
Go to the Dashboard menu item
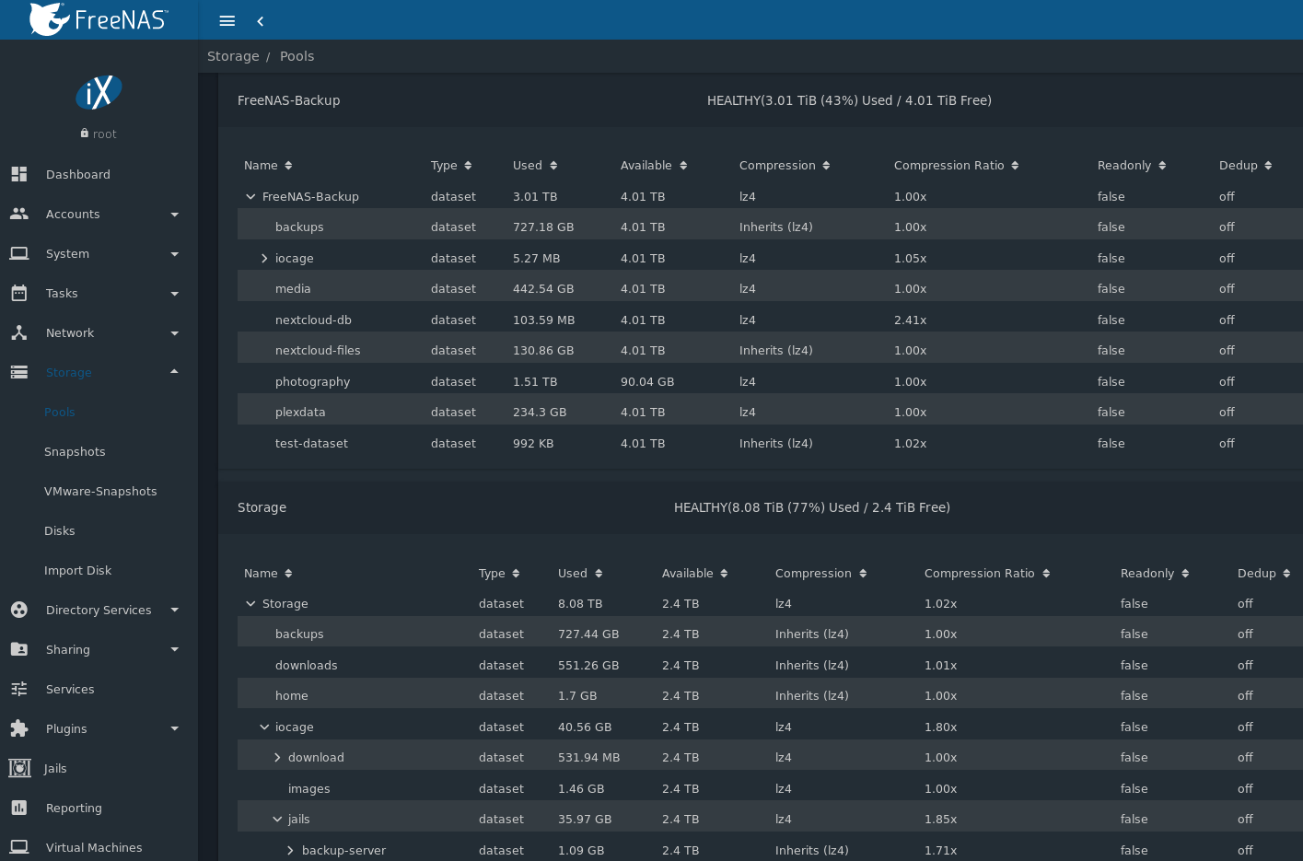[x=78, y=174]
